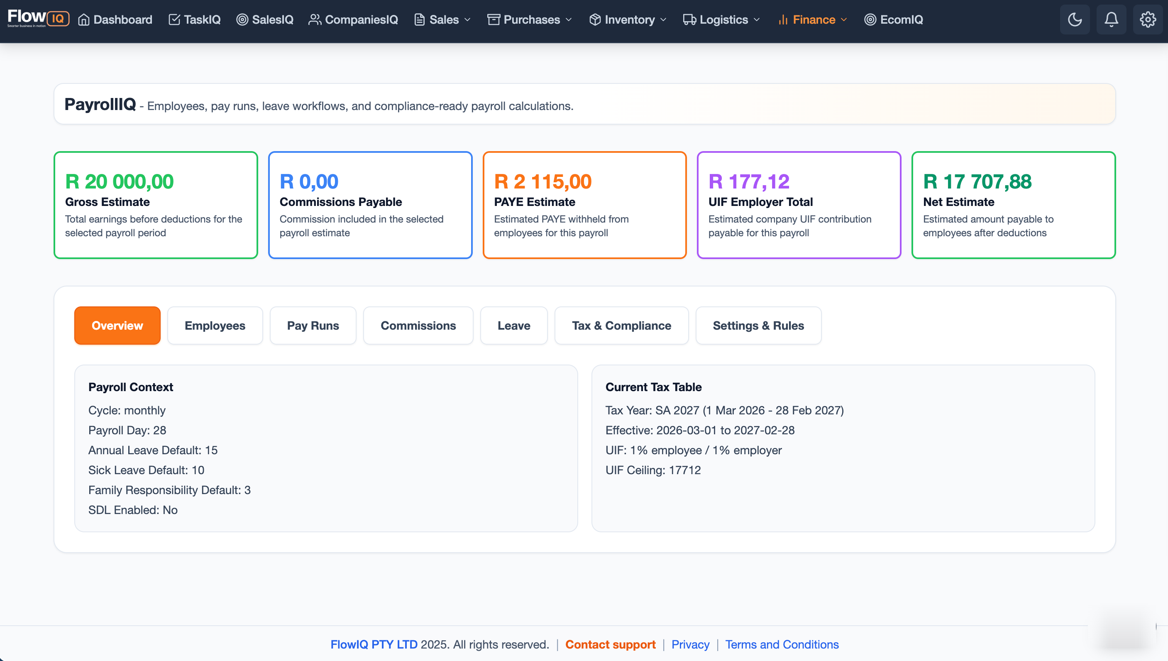1168x661 pixels.
Task: Open the Logistics dropdown
Action: click(721, 19)
